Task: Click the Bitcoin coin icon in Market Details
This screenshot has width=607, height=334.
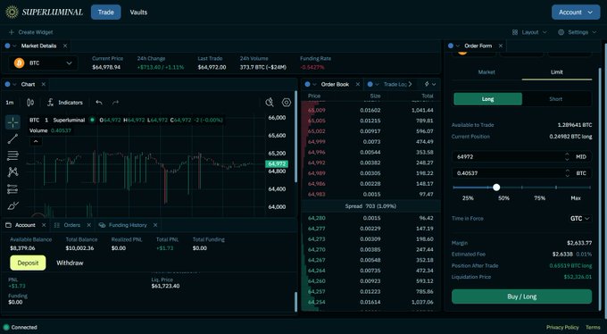Action: 19,63
